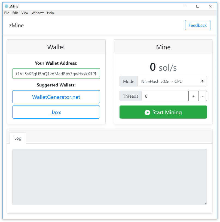Open the Help menu
The width and height of the screenshot is (220, 222).
coord(50,13)
